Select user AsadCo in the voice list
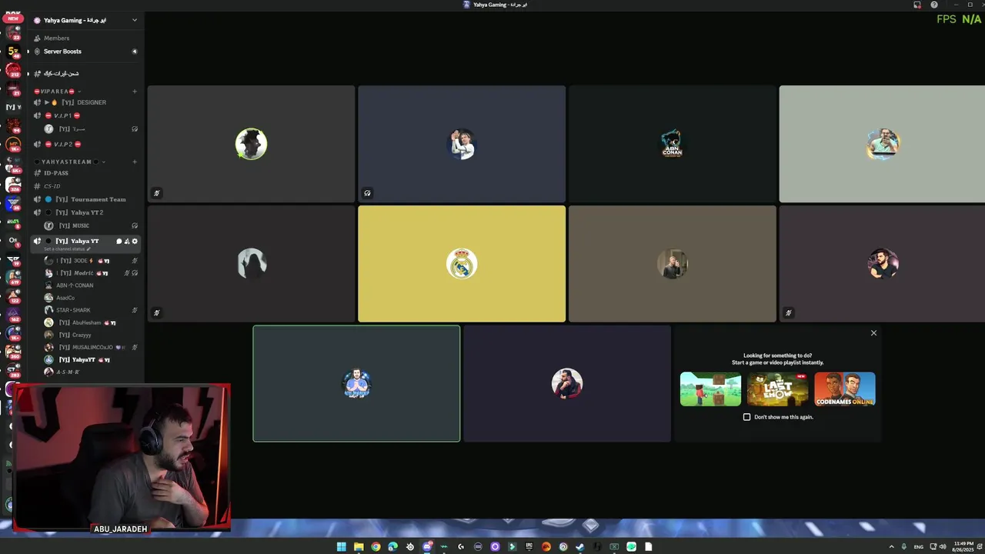Screen dimensions: 985x554 [x=91, y=298]
